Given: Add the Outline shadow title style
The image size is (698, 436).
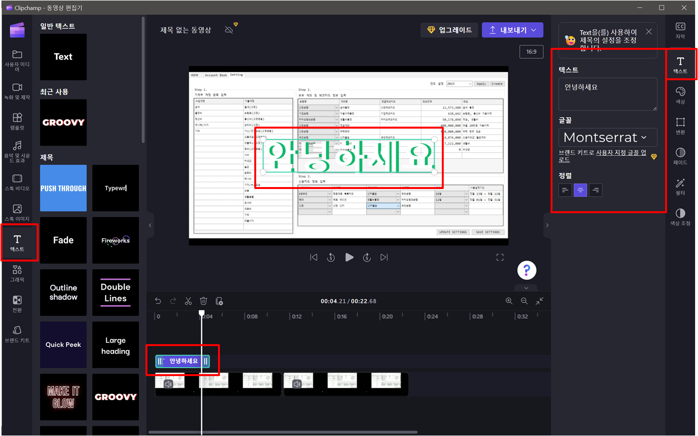Looking at the screenshot, I should (63, 292).
